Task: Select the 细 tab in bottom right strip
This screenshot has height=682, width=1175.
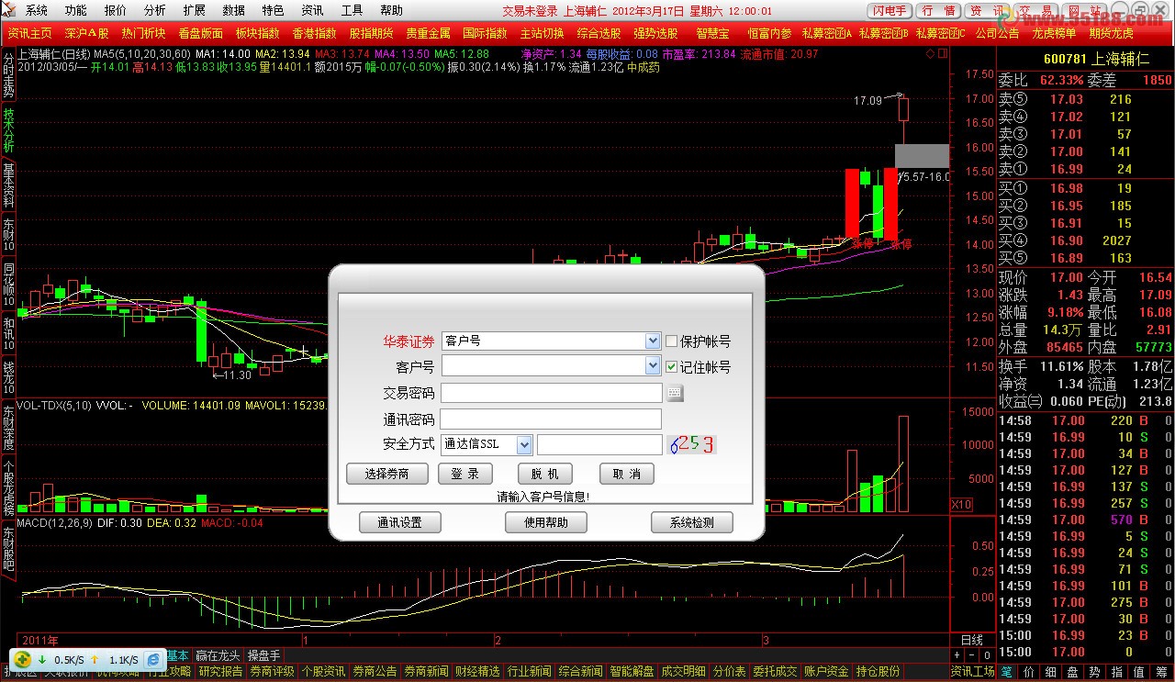Action: pos(1050,672)
